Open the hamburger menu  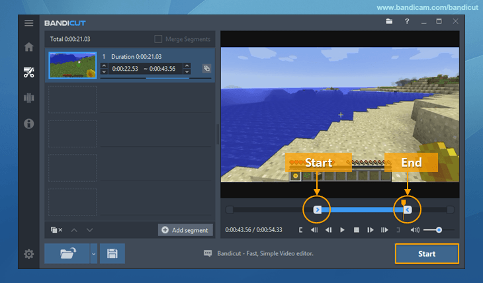29,23
